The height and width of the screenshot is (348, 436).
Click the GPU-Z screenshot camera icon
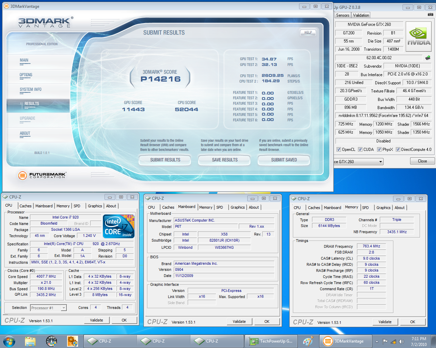point(430,15)
